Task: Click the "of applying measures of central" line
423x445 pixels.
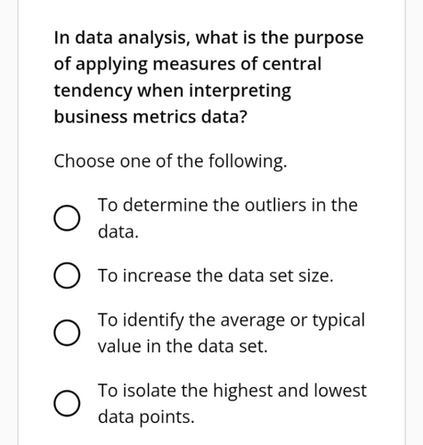Action: [188, 64]
